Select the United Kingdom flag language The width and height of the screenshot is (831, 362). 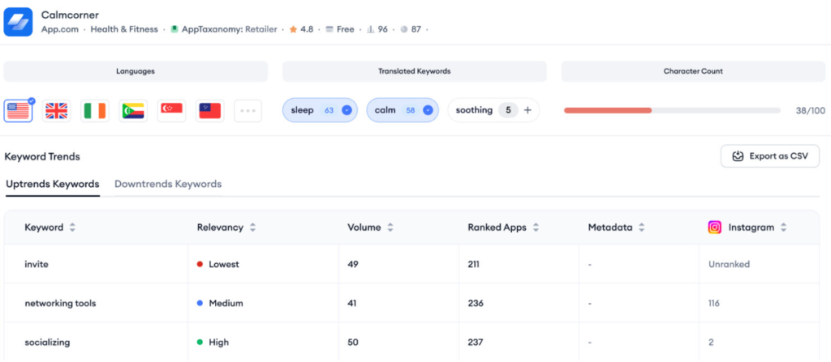(x=57, y=110)
